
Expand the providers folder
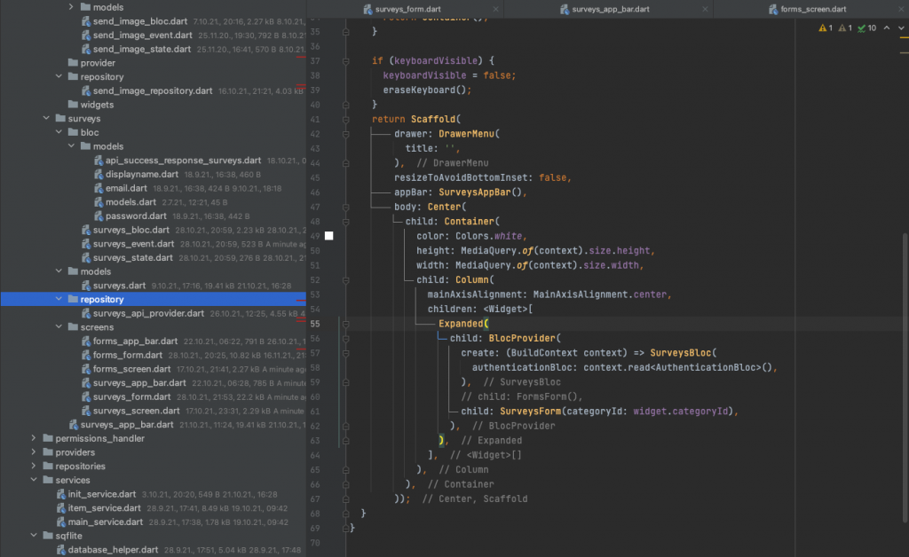click(x=34, y=451)
